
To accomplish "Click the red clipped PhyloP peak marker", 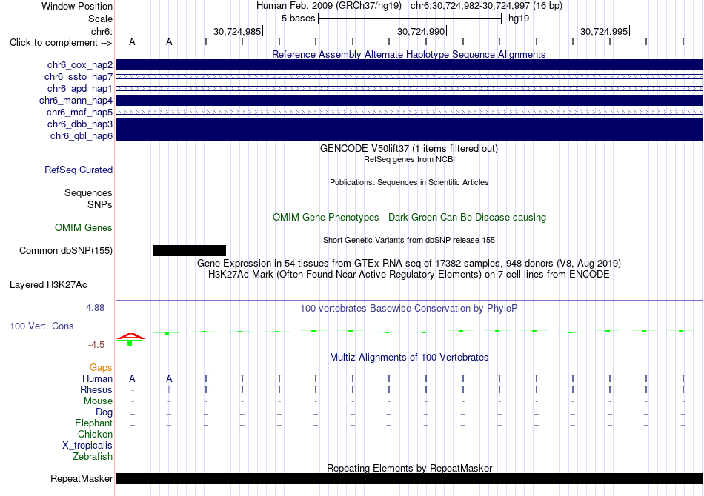I will pyautogui.click(x=130, y=336).
